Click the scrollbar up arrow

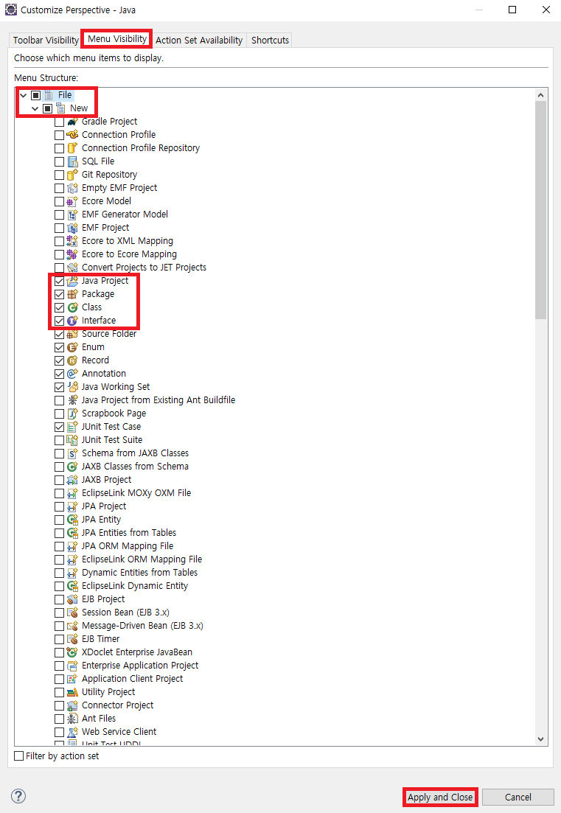[541, 95]
